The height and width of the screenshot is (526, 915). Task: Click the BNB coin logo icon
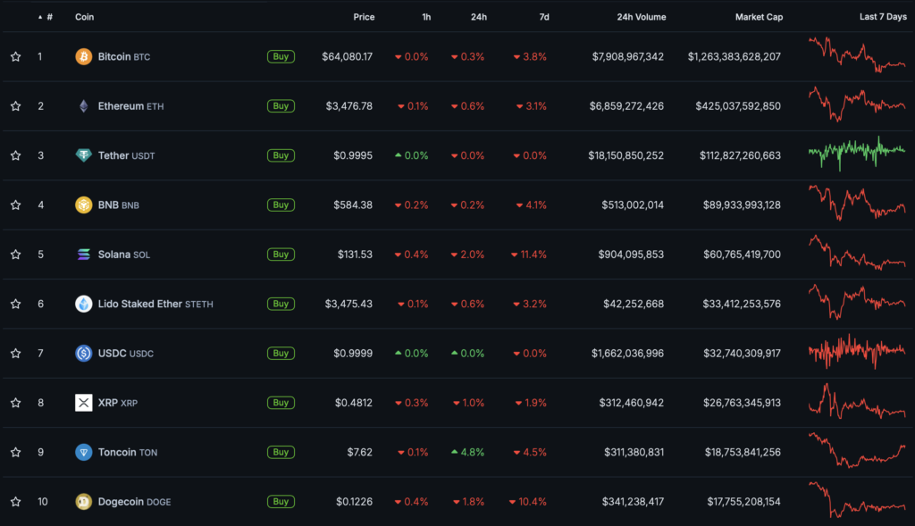[x=83, y=205]
